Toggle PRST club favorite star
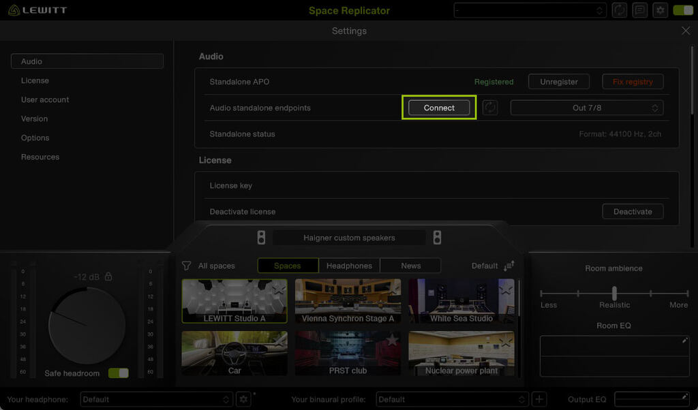 392,341
